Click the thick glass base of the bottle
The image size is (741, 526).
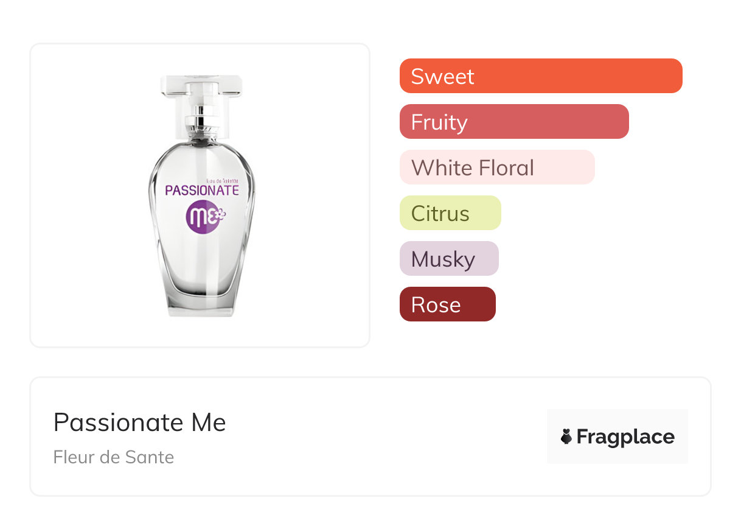coord(201,306)
